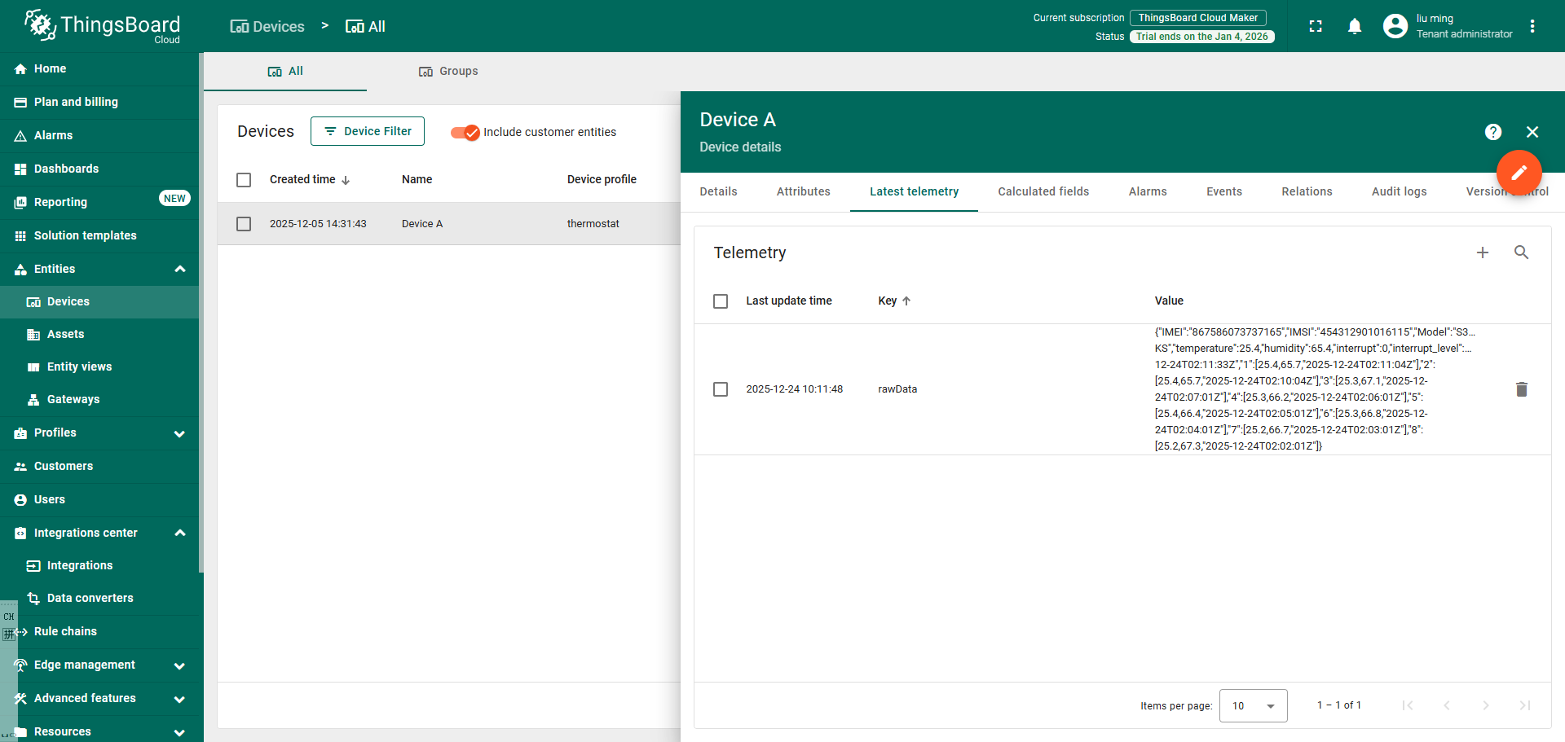This screenshot has width=1565, height=742.
Task: Open the All devices tab
Action: pyautogui.click(x=285, y=72)
